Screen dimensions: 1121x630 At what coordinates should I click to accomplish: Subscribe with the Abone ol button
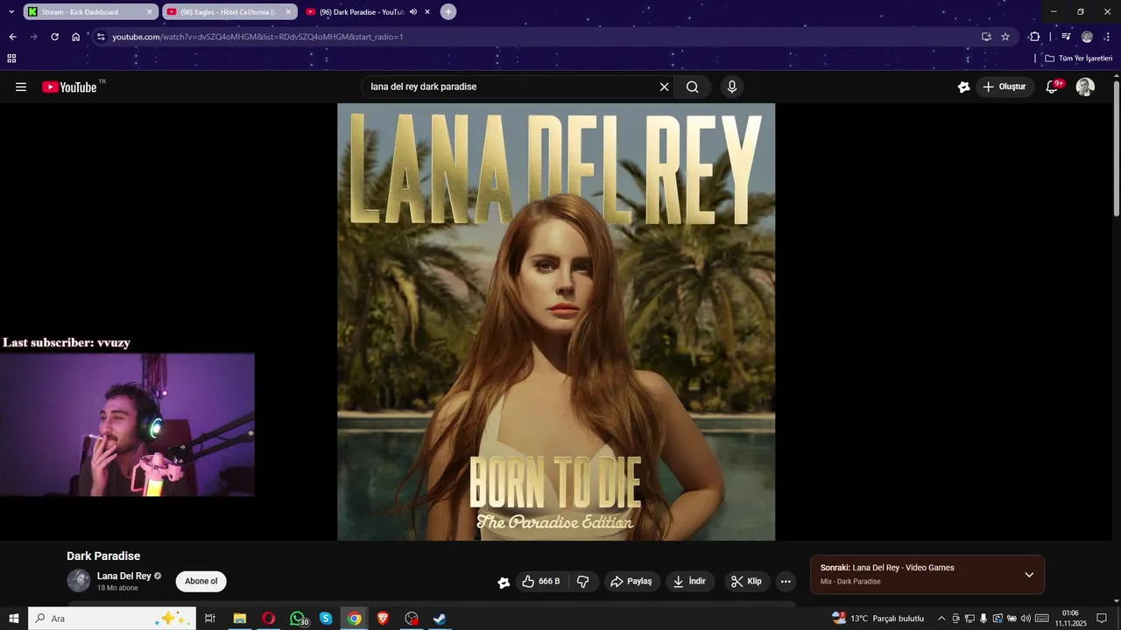tap(201, 581)
